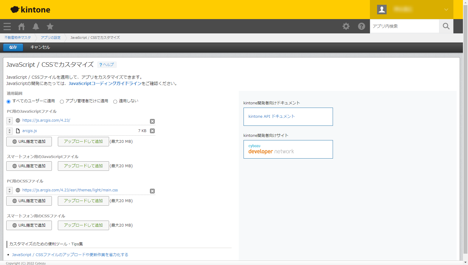468x265 pixels.
Task: Click the 7 KB file size text
Action: pyautogui.click(x=142, y=131)
